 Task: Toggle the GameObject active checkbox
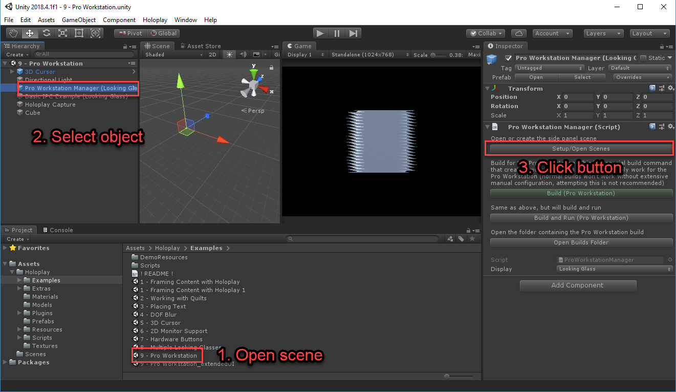508,58
